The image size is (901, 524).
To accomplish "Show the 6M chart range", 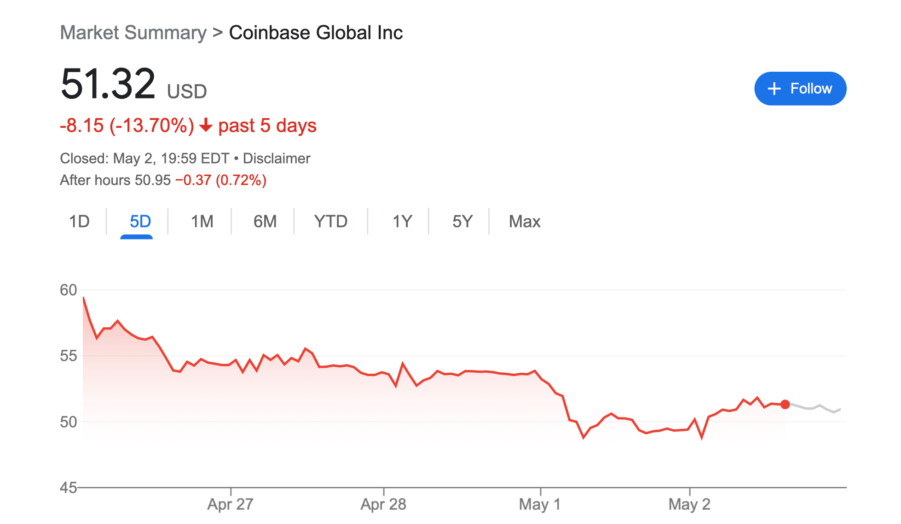I will click(x=265, y=222).
